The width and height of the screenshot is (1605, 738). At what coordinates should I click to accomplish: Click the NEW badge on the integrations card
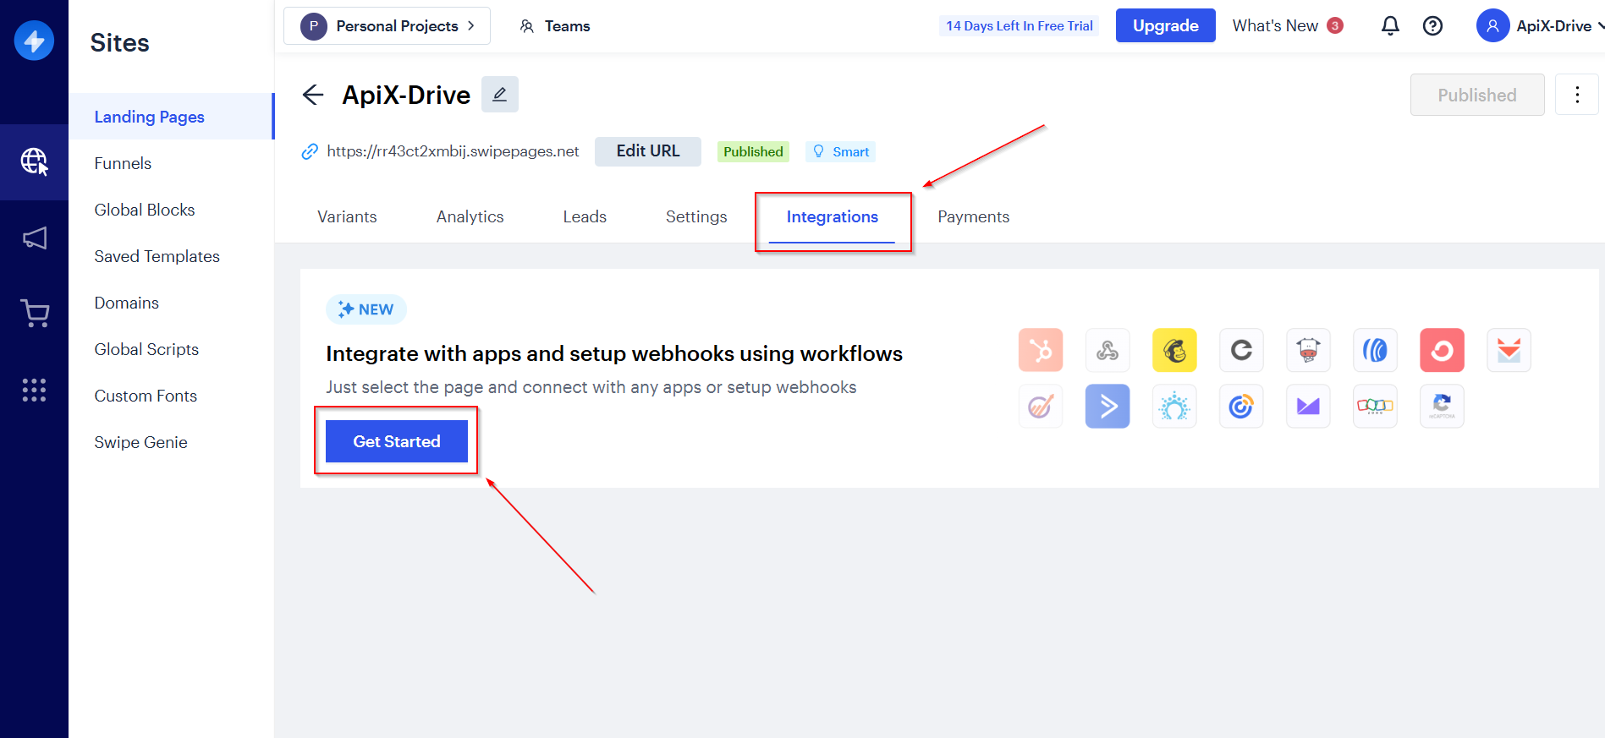click(x=366, y=309)
